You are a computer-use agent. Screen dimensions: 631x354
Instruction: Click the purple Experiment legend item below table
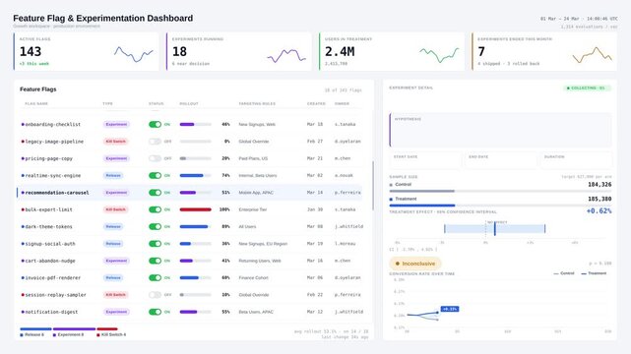(68, 334)
